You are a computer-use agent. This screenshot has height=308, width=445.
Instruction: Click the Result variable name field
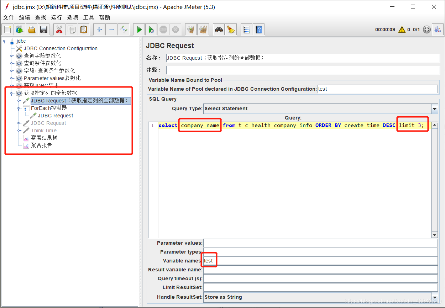pos(320,270)
